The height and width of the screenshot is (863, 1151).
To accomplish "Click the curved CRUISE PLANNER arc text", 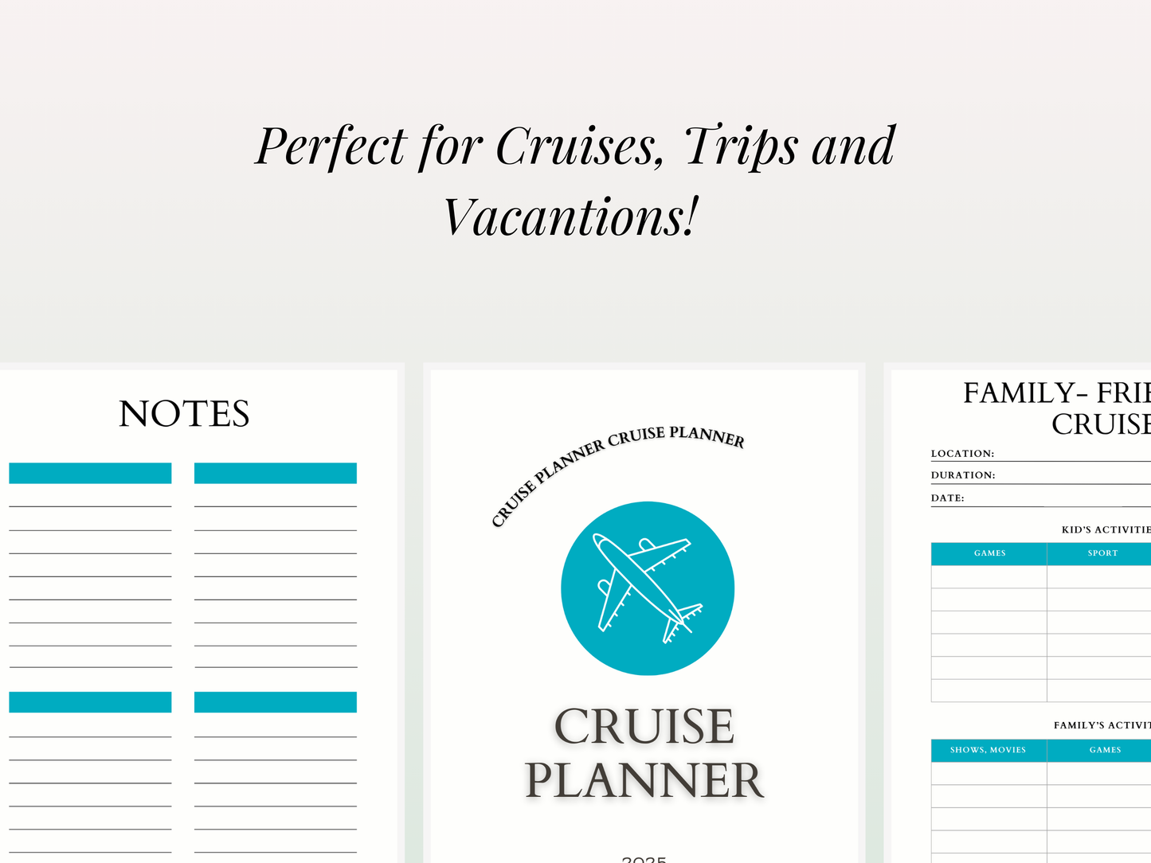I will pyautogui.click(x=617, y=471).
